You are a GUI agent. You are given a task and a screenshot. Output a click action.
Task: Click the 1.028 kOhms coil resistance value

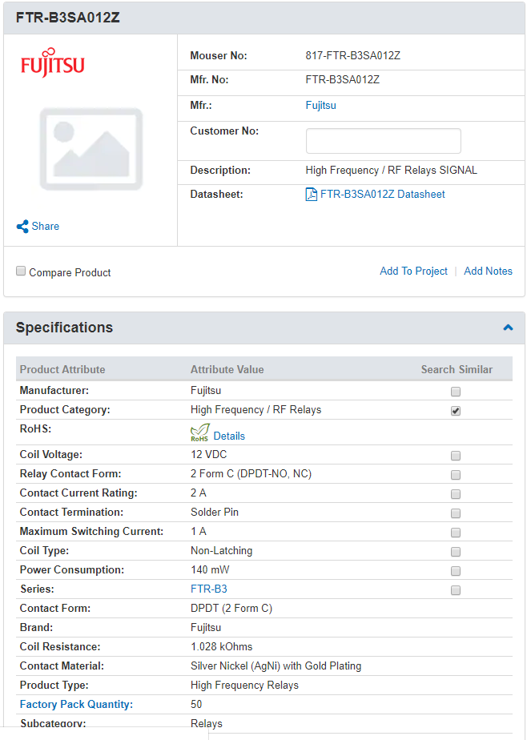point(222,646)
